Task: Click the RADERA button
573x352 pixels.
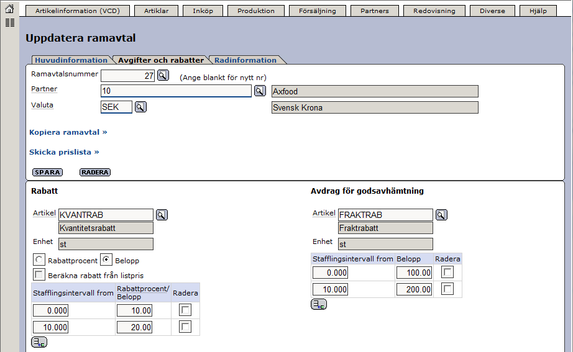Action: [95, 173]
